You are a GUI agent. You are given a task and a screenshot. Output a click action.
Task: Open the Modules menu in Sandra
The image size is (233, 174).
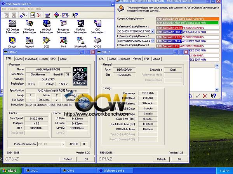[13, 9]
